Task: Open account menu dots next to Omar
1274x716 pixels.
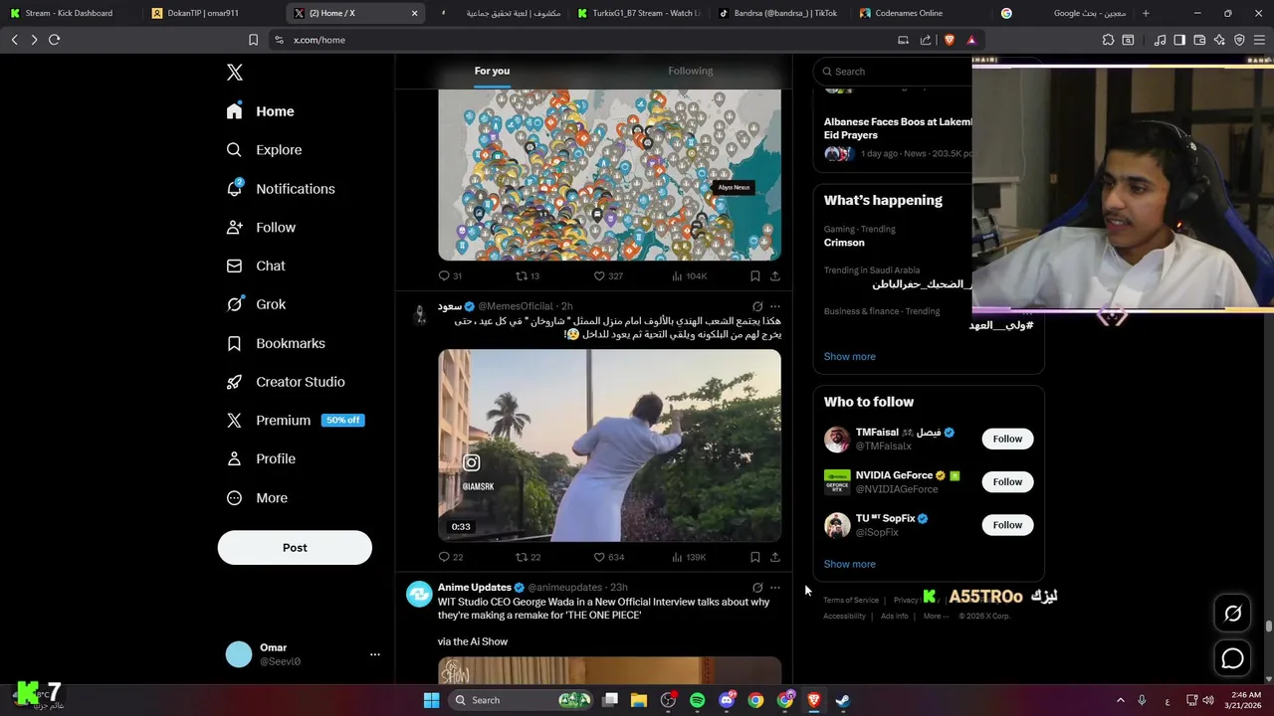Action: coord(375,654)
